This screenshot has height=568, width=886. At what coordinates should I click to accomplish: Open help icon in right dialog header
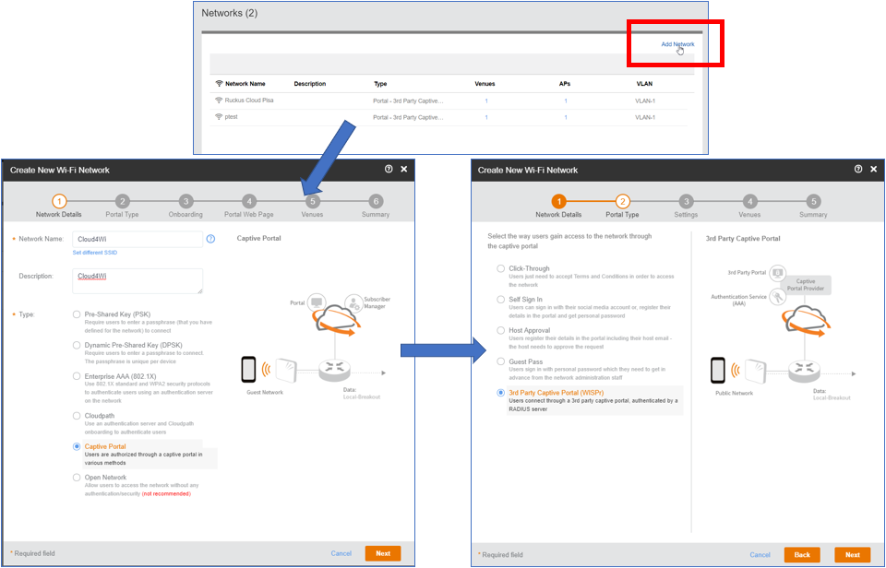click(x=858, y=169)
